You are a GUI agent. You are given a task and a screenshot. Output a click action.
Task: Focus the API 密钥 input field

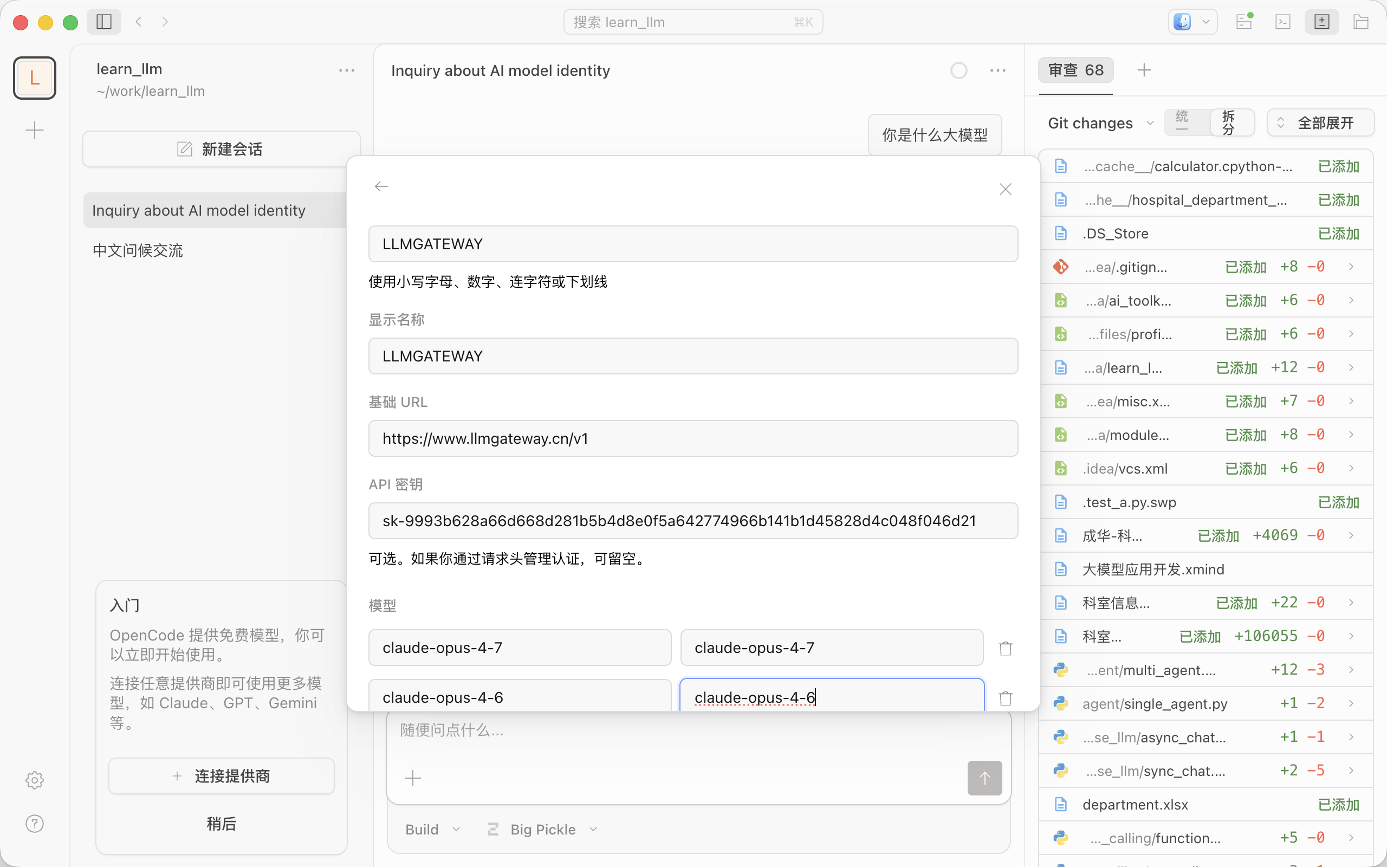click(693, 521)
